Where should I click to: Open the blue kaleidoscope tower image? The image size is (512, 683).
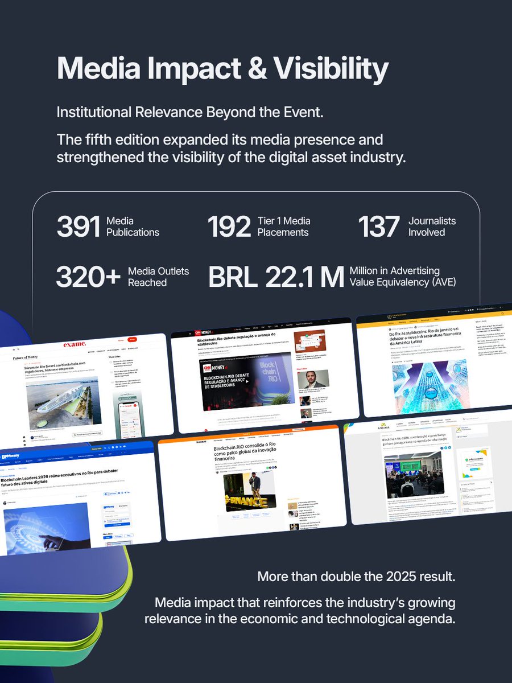pos(430,385)
